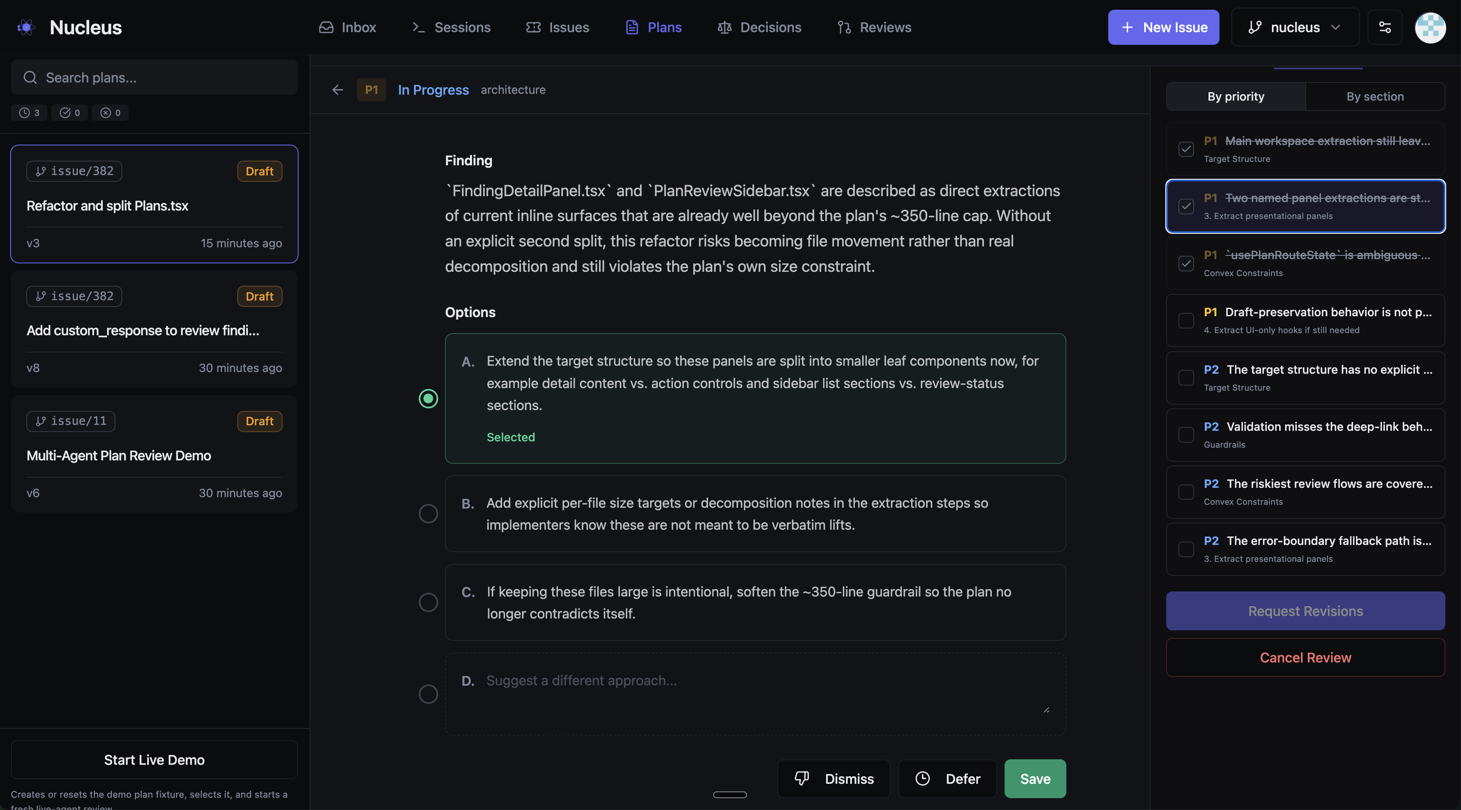This screenshot has width=1461, height=810.
Task: Click Cancel Review
Action: [1304, 657]
